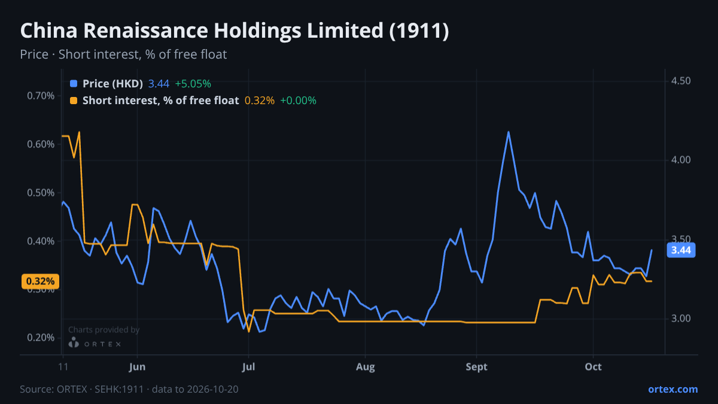
Task: Select the Short interest, % of free float legend label
Action: pos(160,101)
